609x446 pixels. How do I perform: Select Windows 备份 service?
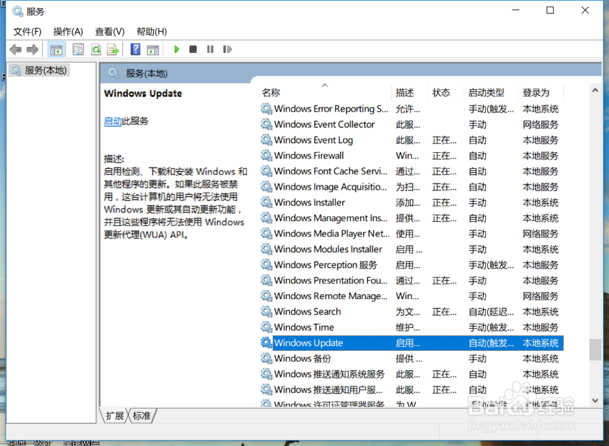point(411,358)
